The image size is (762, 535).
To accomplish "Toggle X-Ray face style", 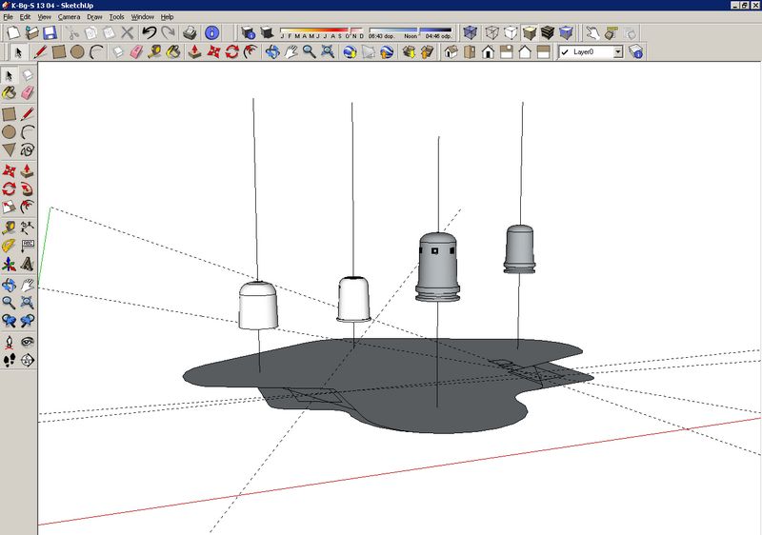I will [470, 32].
